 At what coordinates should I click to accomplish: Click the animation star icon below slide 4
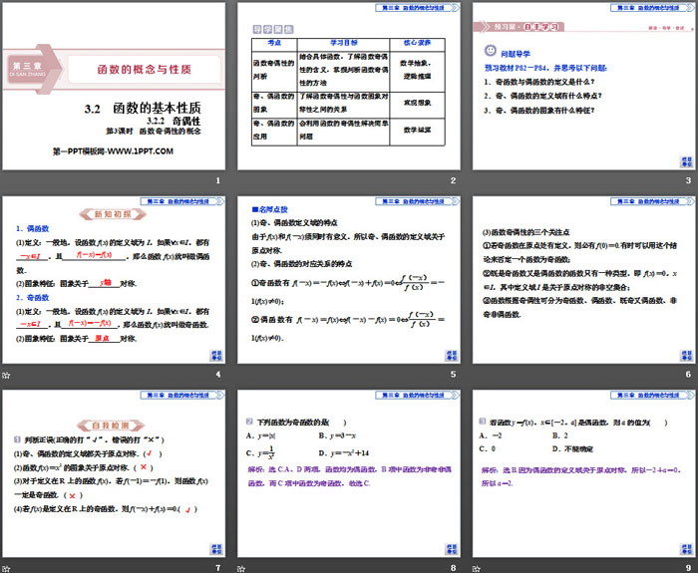(x=8, y=375)
